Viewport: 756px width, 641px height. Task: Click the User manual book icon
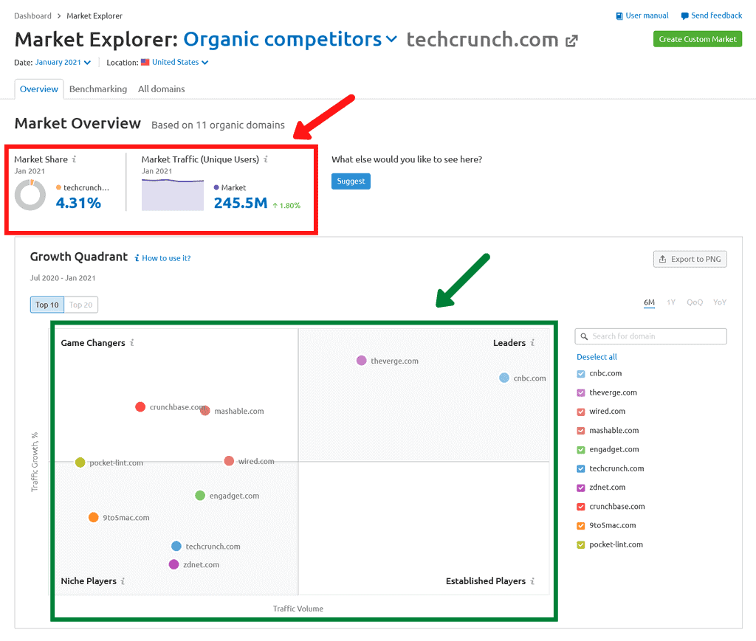coord(619,16)
